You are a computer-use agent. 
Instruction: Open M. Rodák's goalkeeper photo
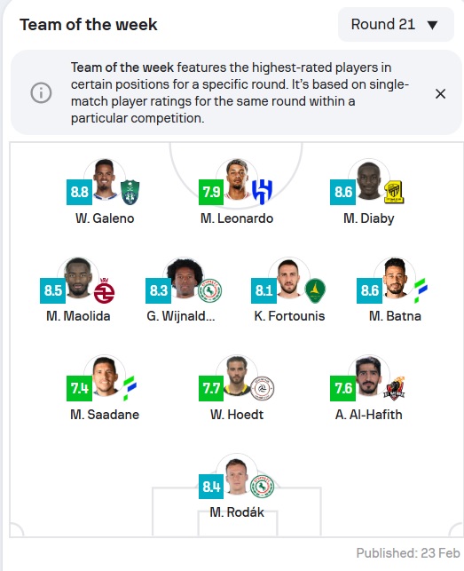tap(237, 475)
